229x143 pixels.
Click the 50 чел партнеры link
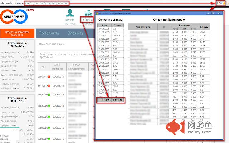coord(70,21)
